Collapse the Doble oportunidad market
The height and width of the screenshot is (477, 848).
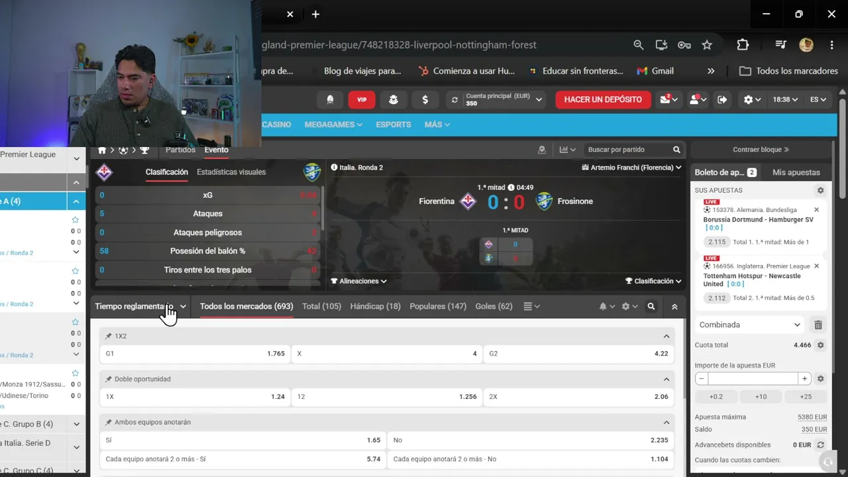(666, 380)
